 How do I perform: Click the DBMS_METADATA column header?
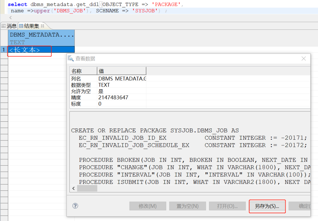click(42, 38)
